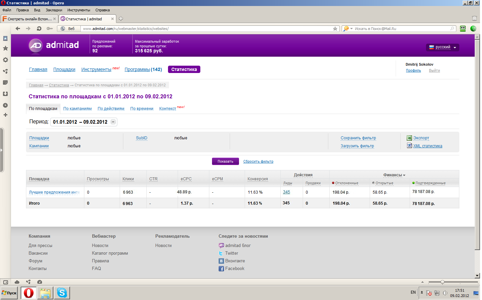Click the admitad logo in the header
The width and height of the screenshot is (482, 300).
pyautogui.click(x=54, y=45)
